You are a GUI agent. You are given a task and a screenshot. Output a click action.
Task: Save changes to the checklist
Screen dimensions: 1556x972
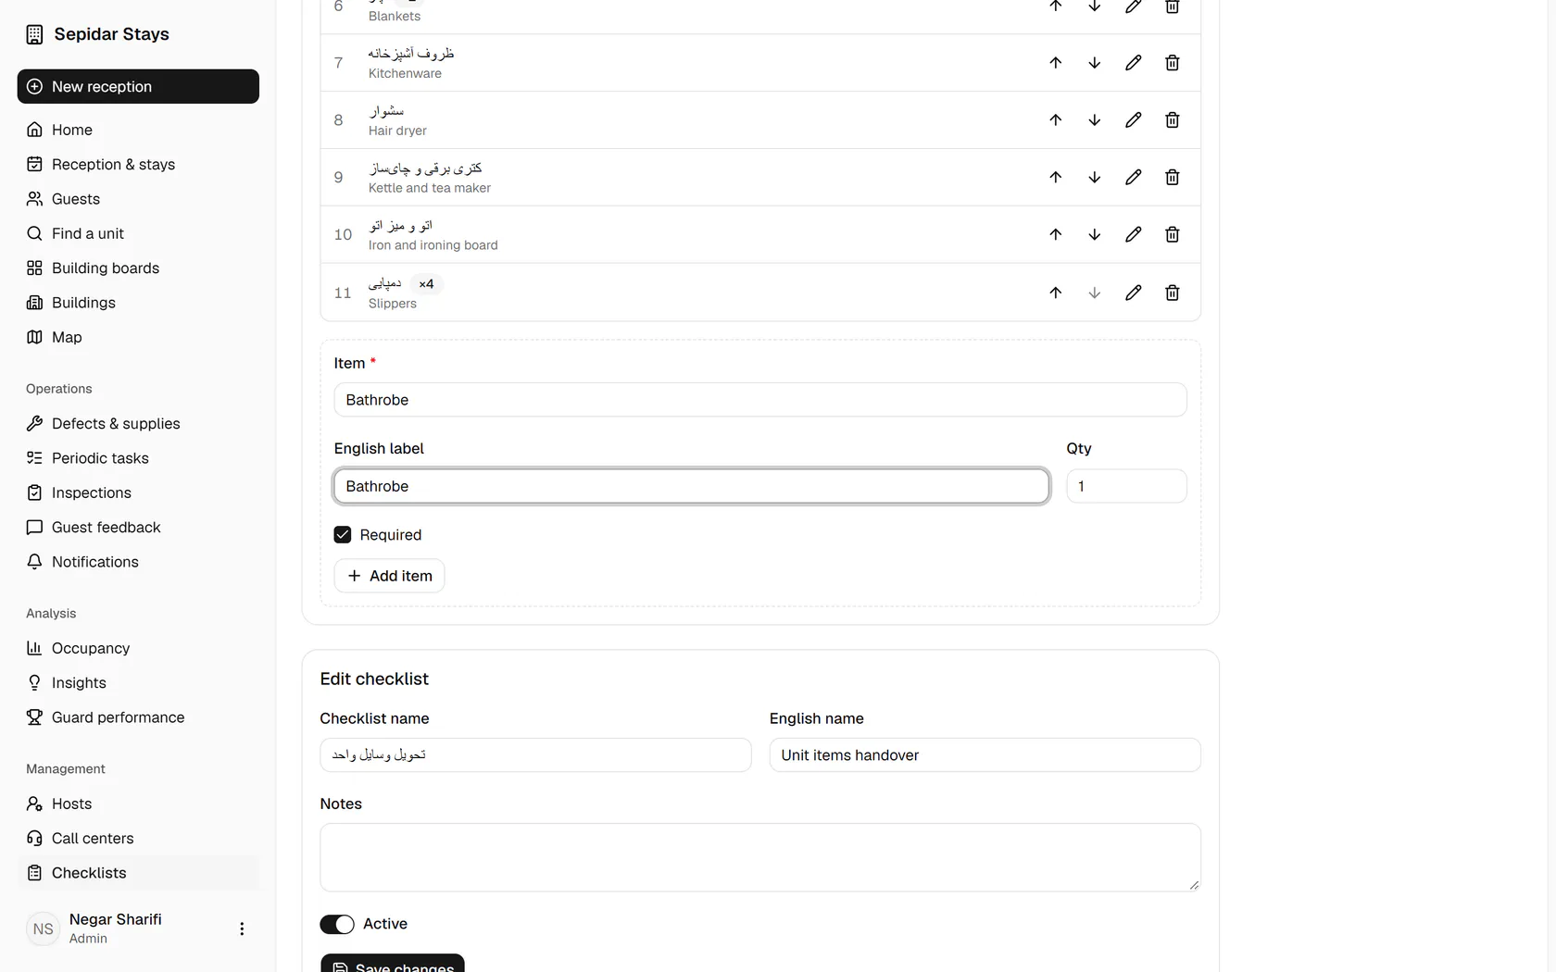coord(393,963)
